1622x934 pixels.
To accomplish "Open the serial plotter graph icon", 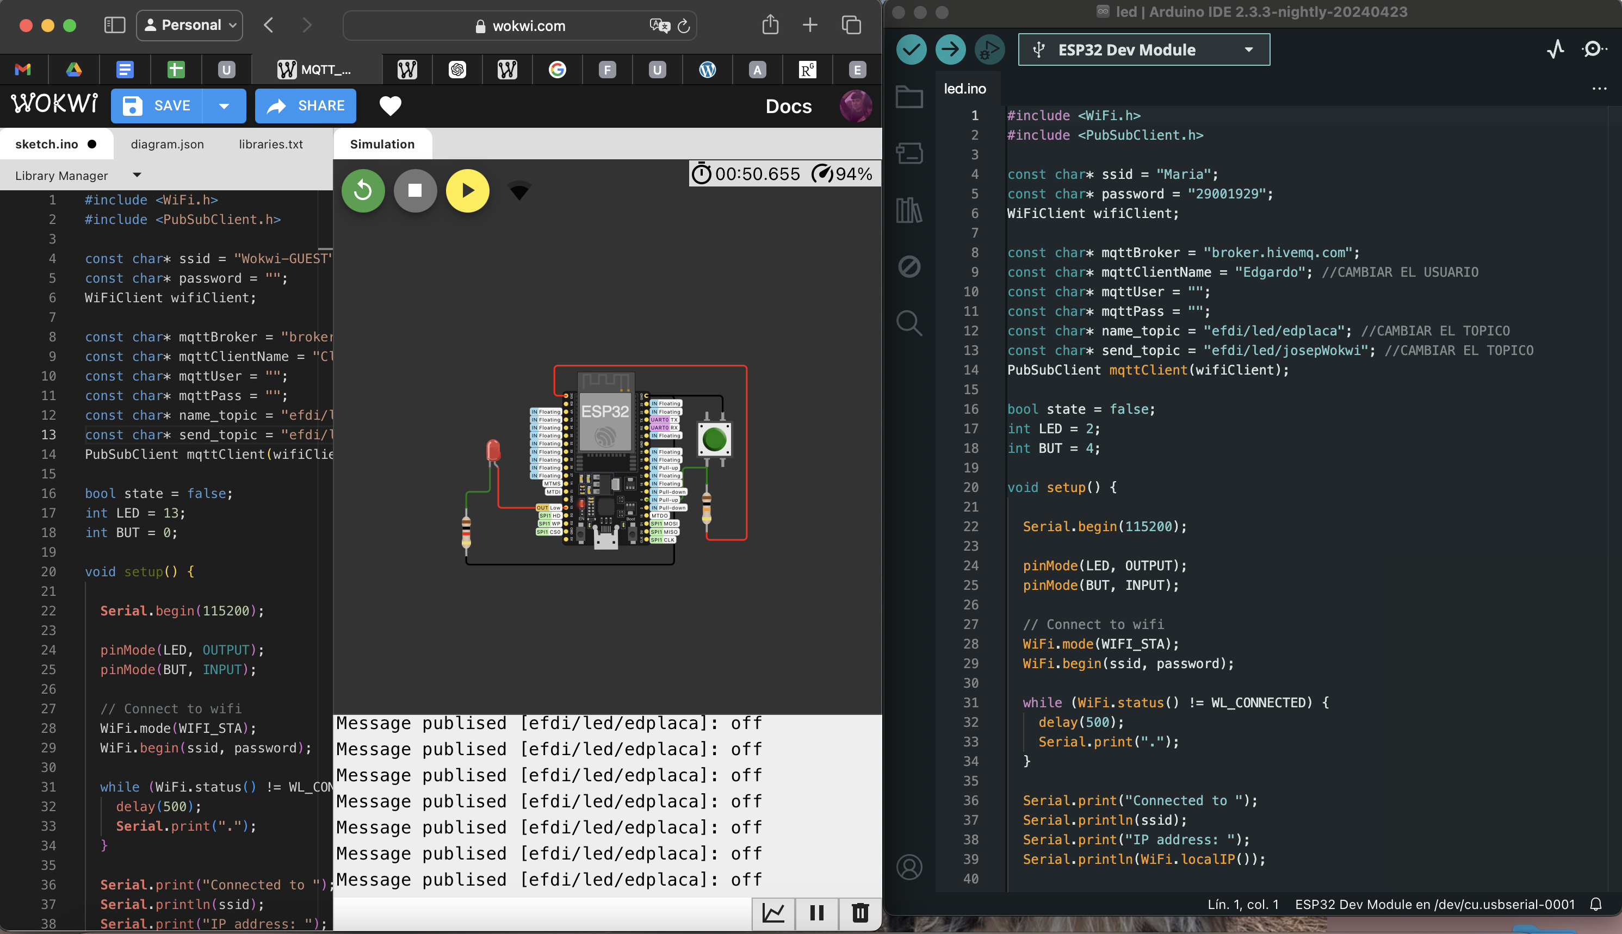I will click(773, 912).
